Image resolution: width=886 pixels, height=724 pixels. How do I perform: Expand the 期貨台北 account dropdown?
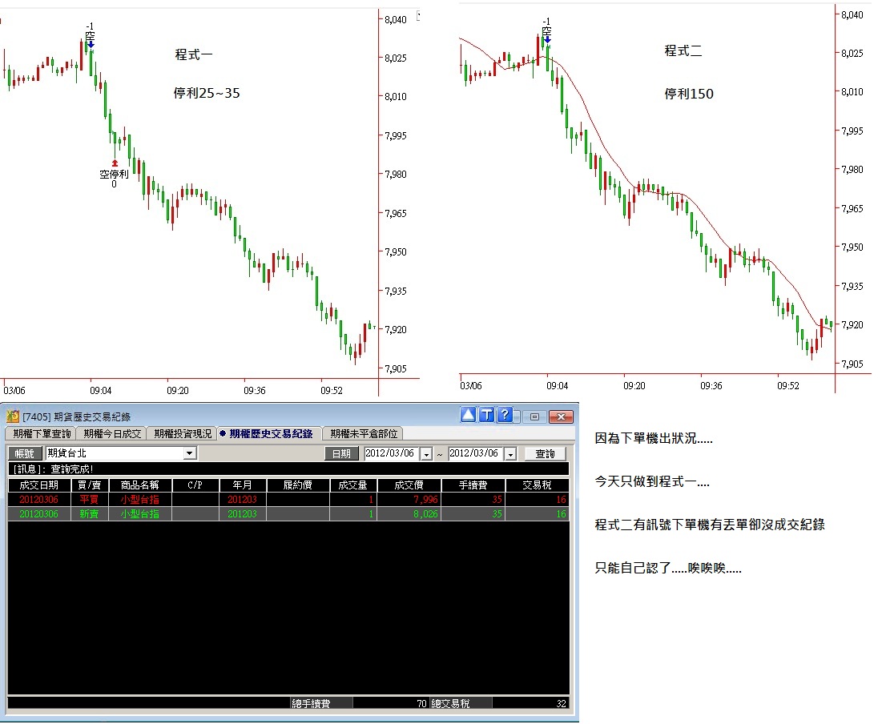(190, 453)
